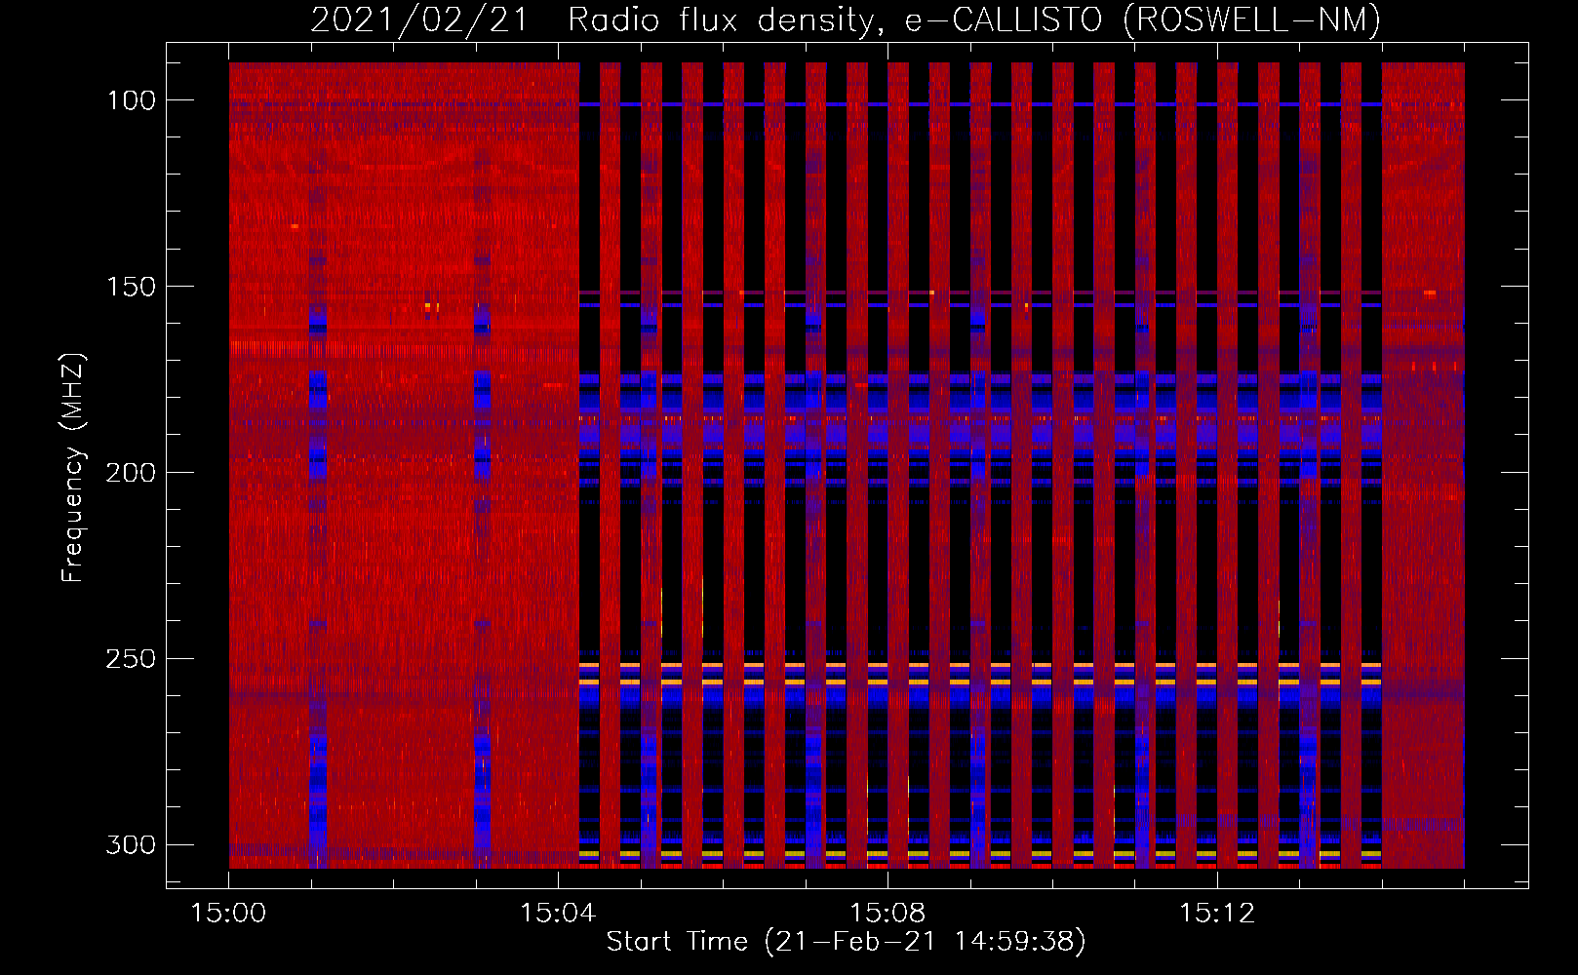Click the '250' frequency tick label
1578x975 pixels.
131,659
